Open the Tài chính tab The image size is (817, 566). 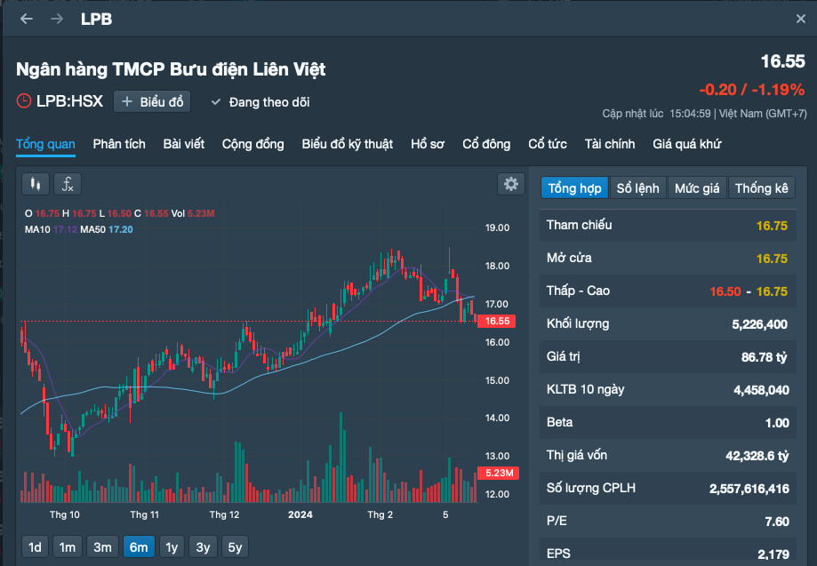tap(610, 144)
